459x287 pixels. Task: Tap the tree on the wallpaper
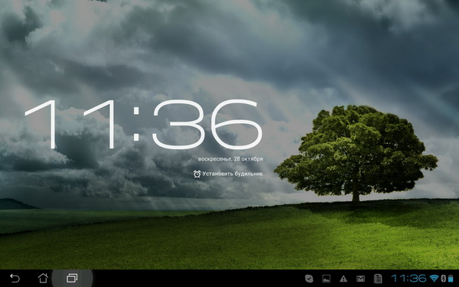(356, 152)
